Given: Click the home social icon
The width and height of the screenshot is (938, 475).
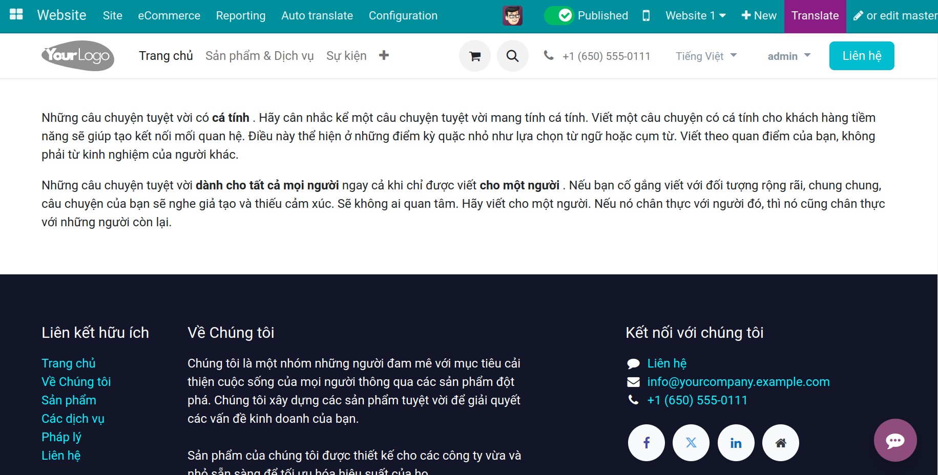Looking at the screenshot, I should coord(781,443).
